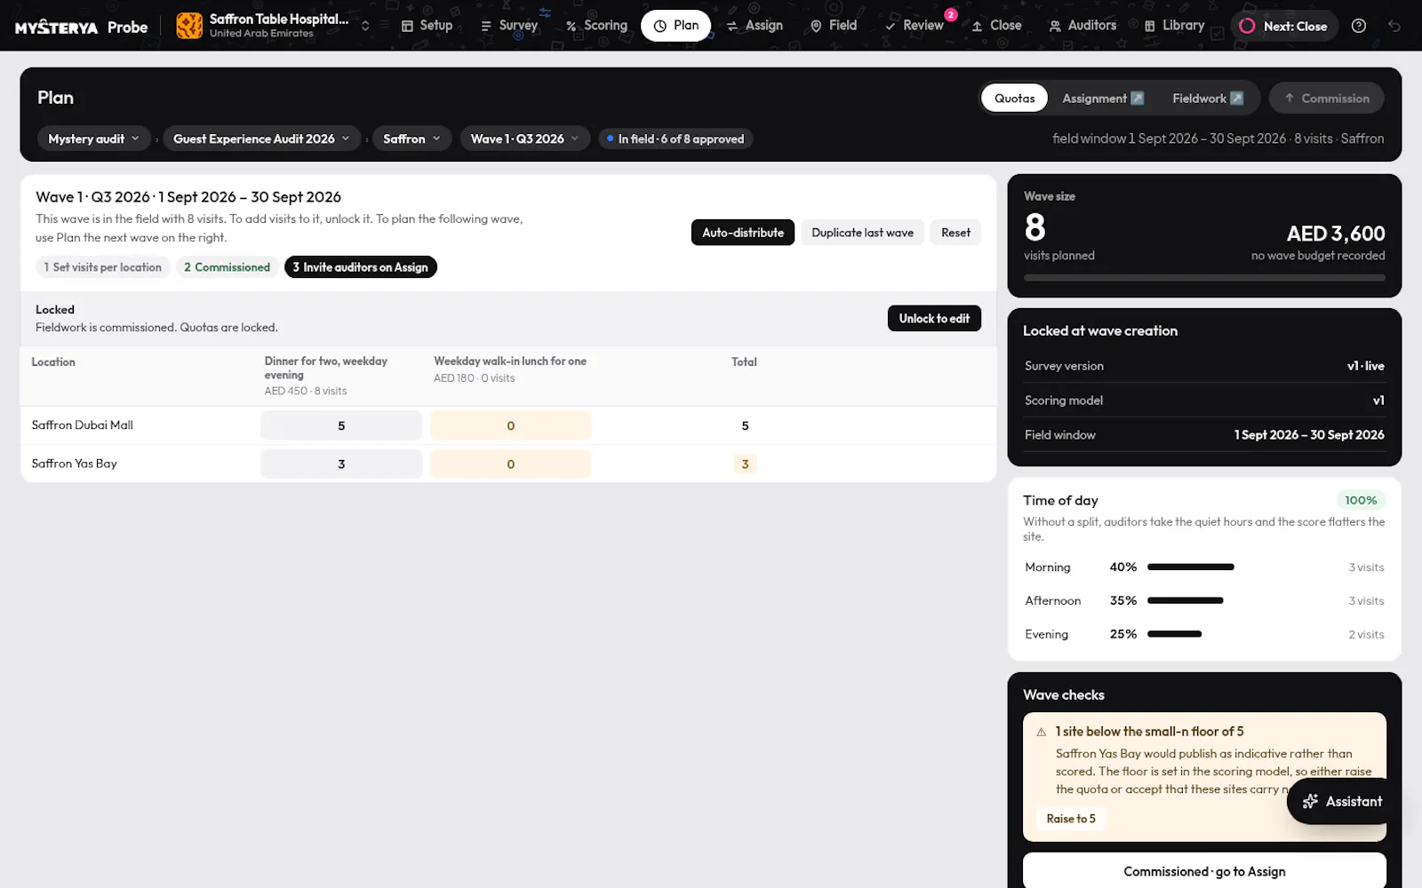Click Unlock to edit
1422x888 pixels.
coord(934,319)
